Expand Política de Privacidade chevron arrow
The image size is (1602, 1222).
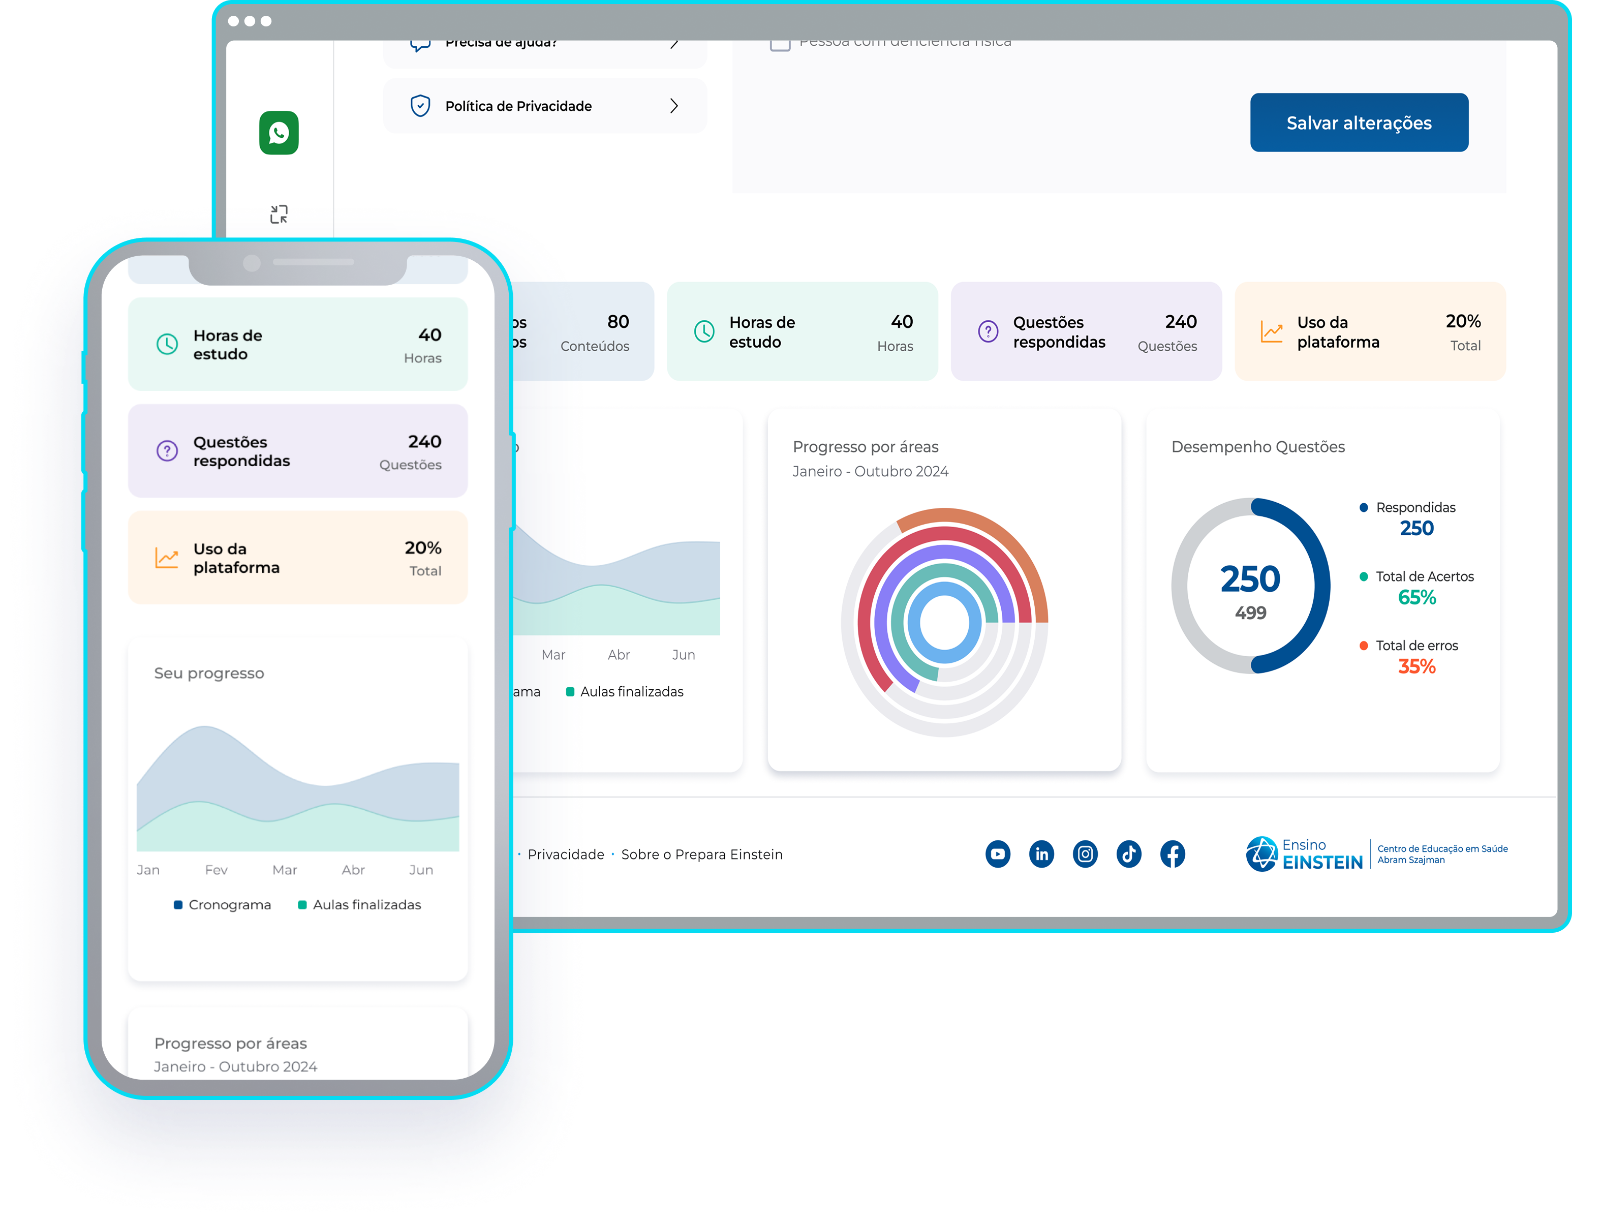[x=674, y=106]
